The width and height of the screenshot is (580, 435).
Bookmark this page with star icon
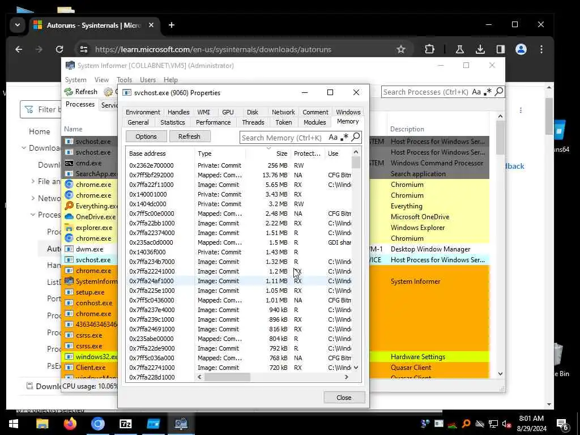[401, 49]
